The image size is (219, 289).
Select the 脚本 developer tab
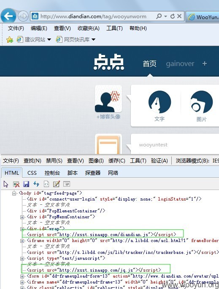click(73, 173)
